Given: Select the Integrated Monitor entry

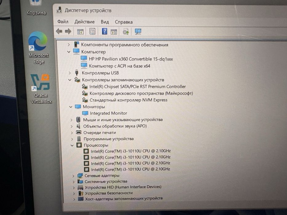Looking at the screenshot, I should [x=108, y=113].
